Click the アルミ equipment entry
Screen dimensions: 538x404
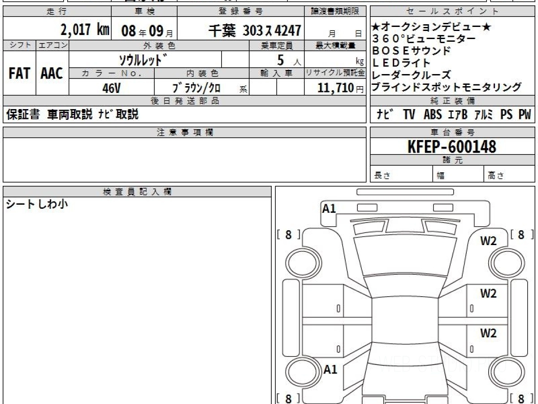click(x=484, y=115)
